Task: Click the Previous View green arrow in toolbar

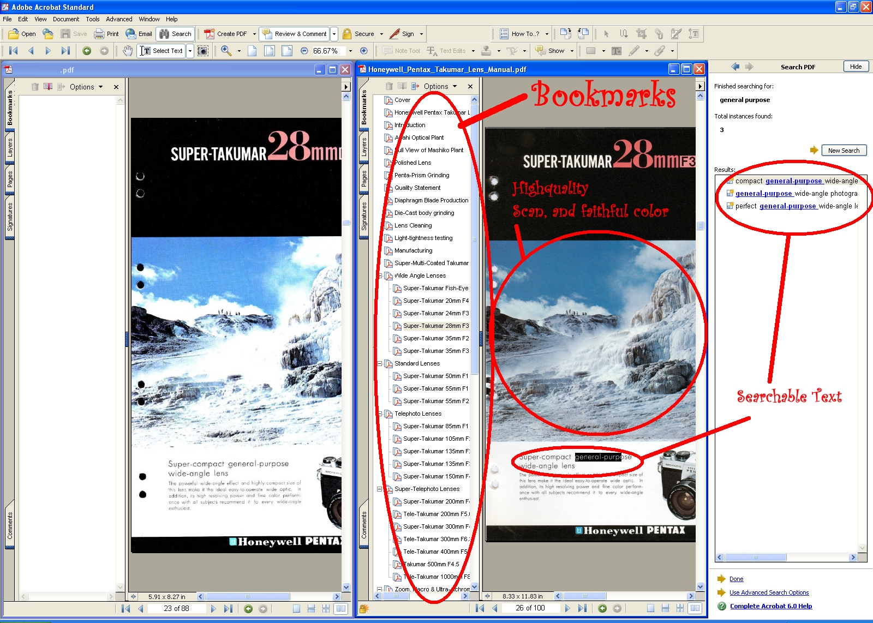Action: click(x=87, y=51)
